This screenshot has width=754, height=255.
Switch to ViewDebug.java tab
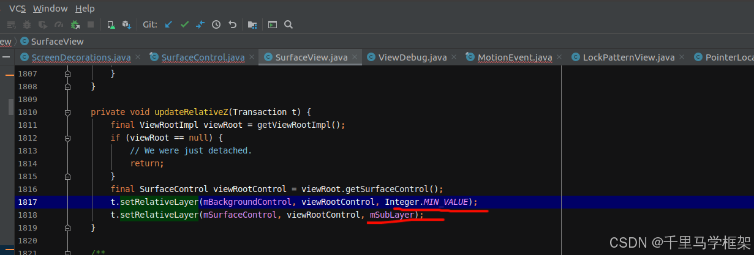[412, 57]
